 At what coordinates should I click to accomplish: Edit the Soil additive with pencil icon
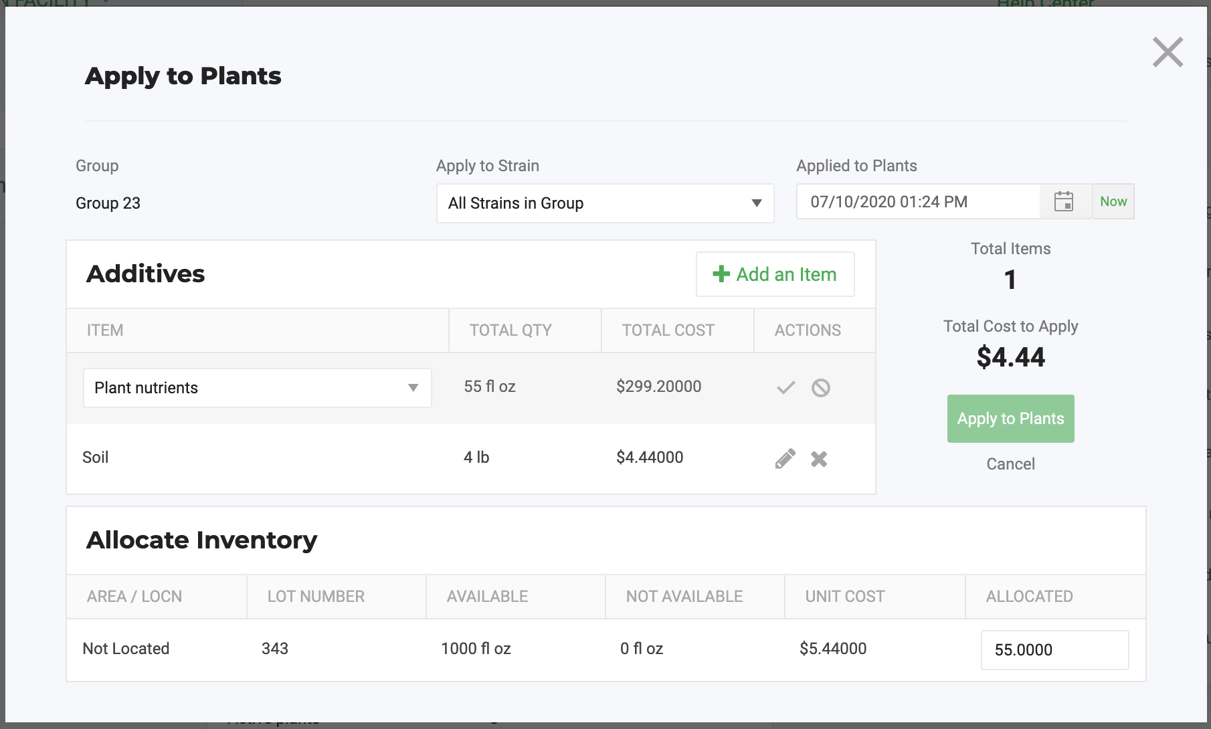click(785, 458)
